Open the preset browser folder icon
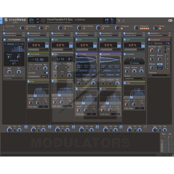The width and height of the screenshot is (174, 174). tap(32, 20)
